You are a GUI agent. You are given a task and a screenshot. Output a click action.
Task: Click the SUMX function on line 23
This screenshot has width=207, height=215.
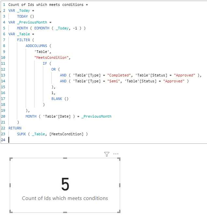point(21,134)
